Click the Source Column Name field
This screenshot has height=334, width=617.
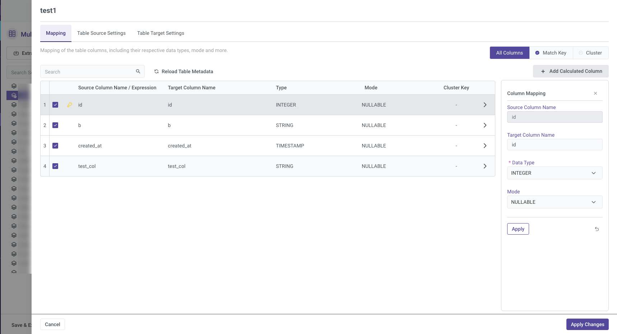tap(555, 117)
